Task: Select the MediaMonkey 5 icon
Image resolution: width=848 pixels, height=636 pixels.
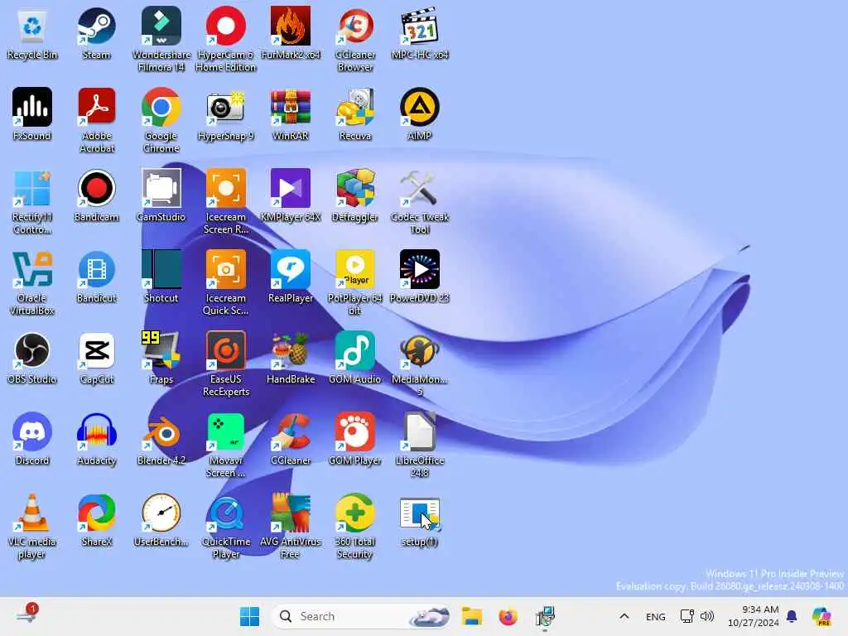Action: pos(420,364)
